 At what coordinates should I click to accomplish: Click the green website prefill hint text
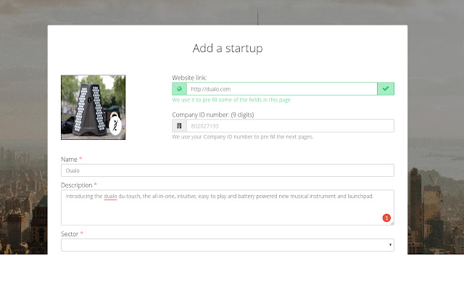231,99
